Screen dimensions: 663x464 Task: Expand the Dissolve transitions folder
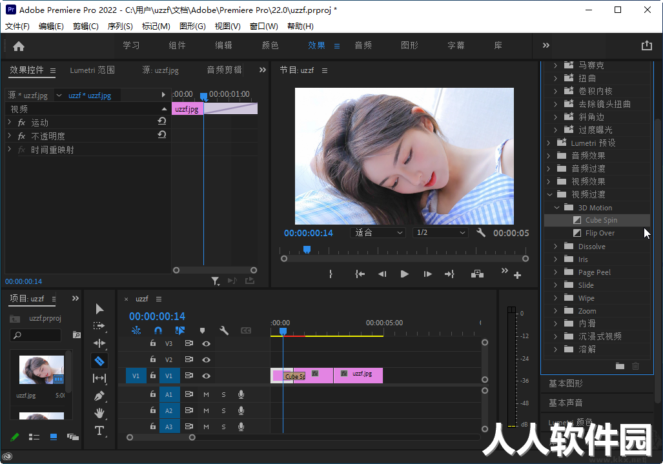coord(556,246)
